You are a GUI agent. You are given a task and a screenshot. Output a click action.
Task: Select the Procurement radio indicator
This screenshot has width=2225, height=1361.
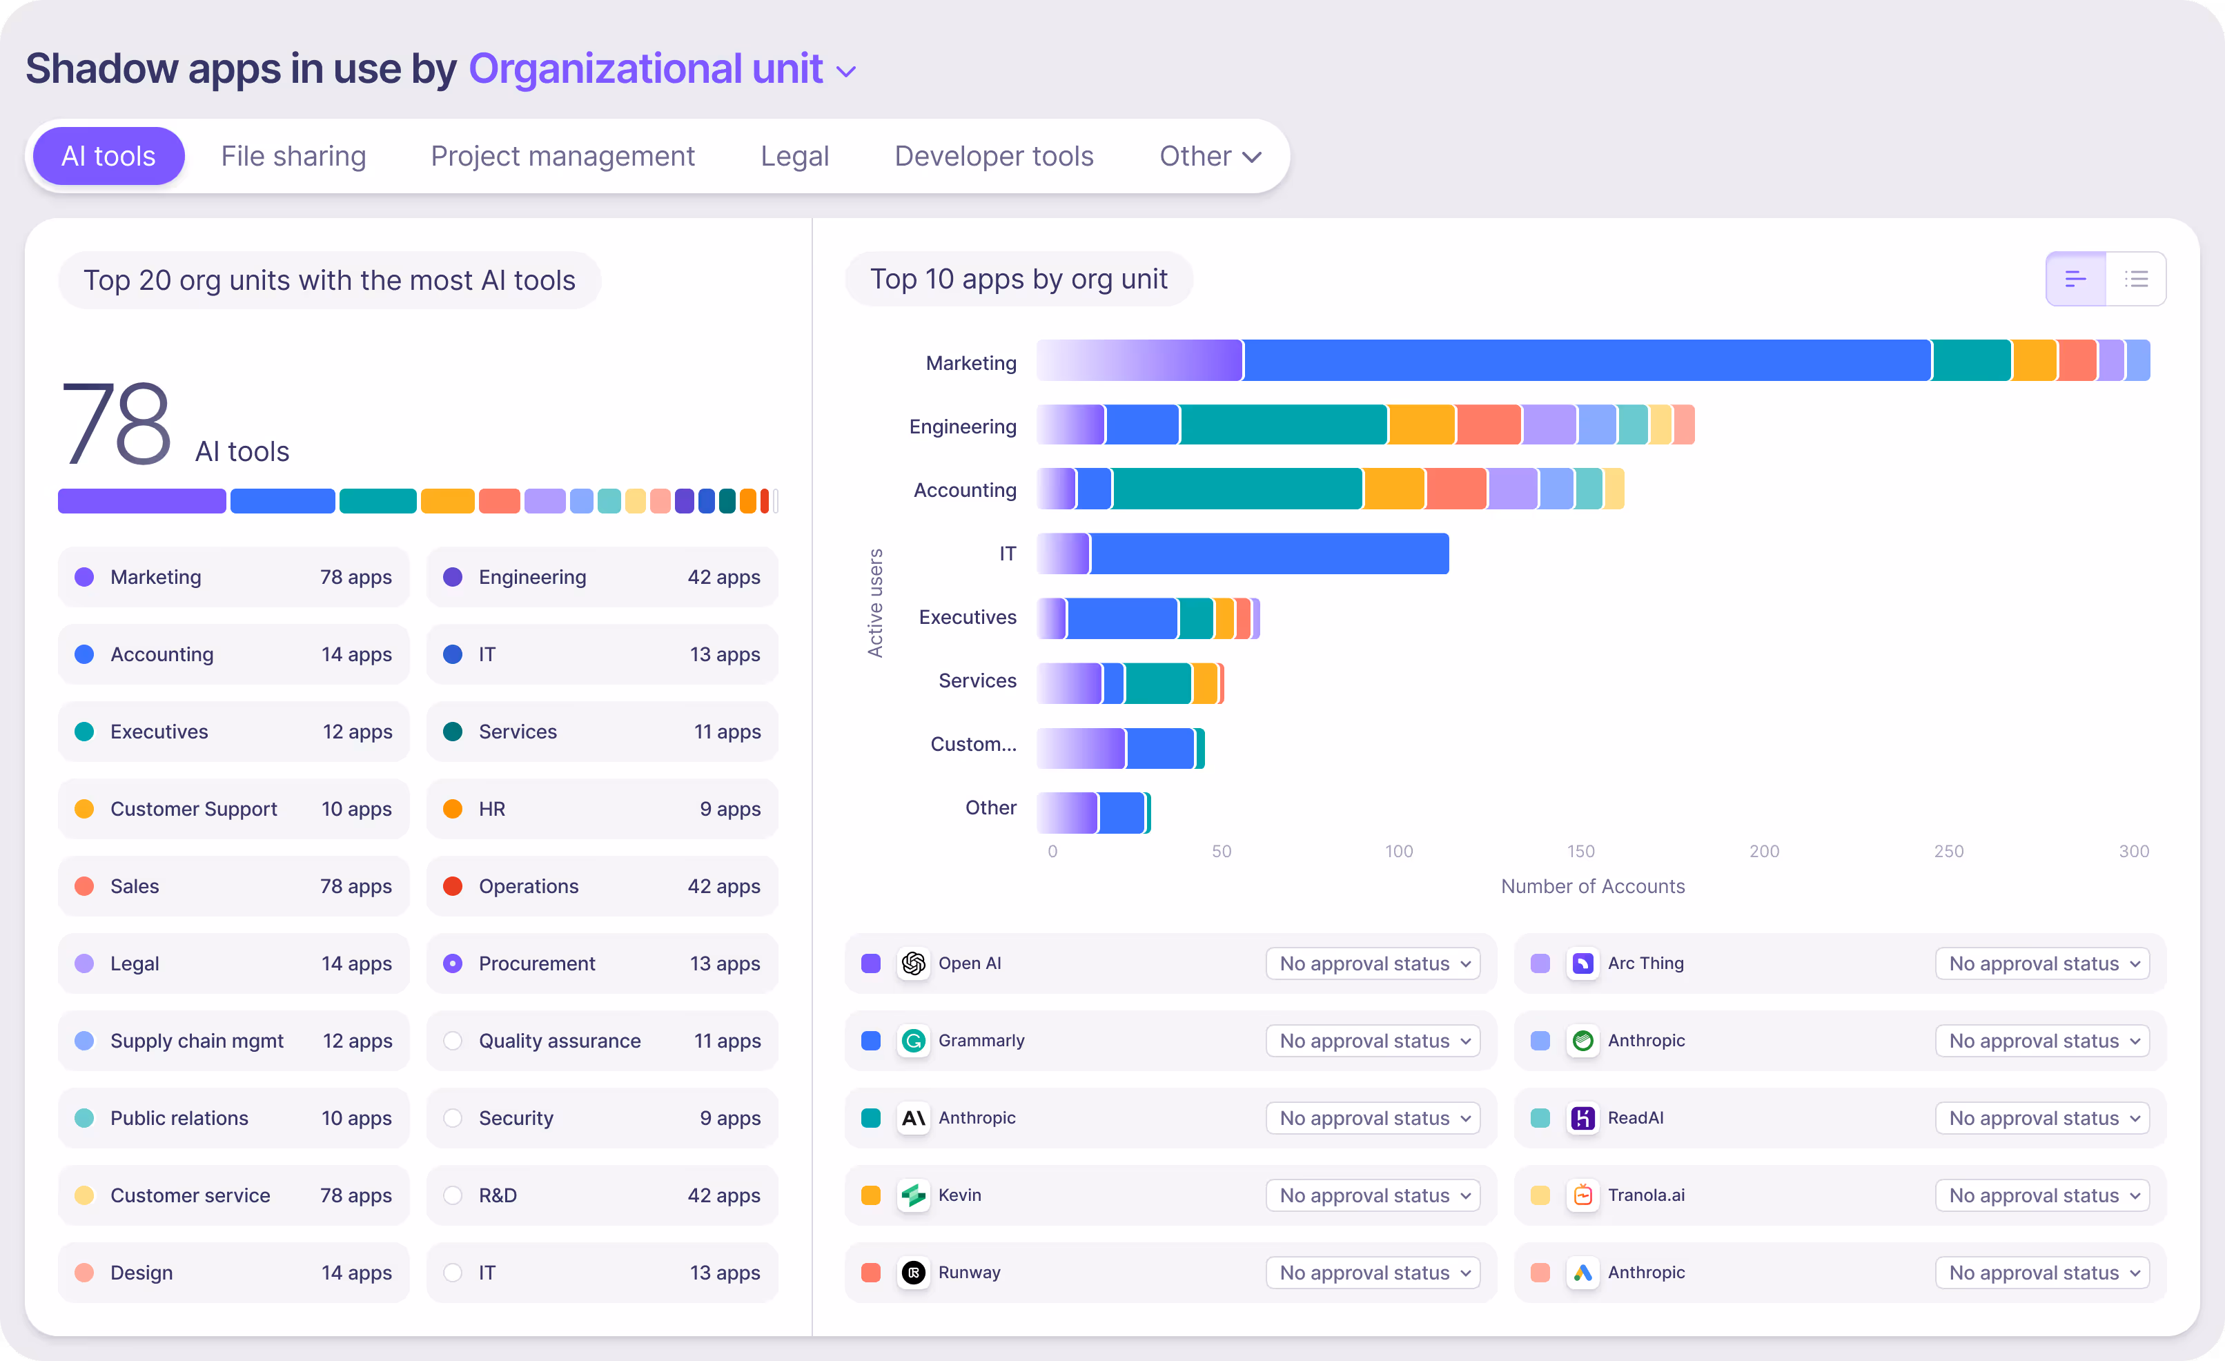(453, 963)
